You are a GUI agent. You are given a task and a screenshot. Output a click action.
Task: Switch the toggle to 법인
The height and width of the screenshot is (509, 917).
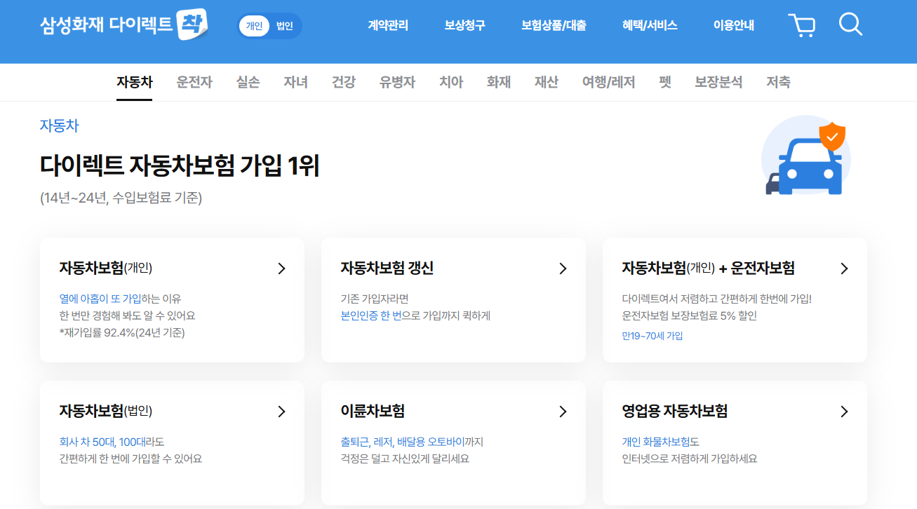(285, 26)
